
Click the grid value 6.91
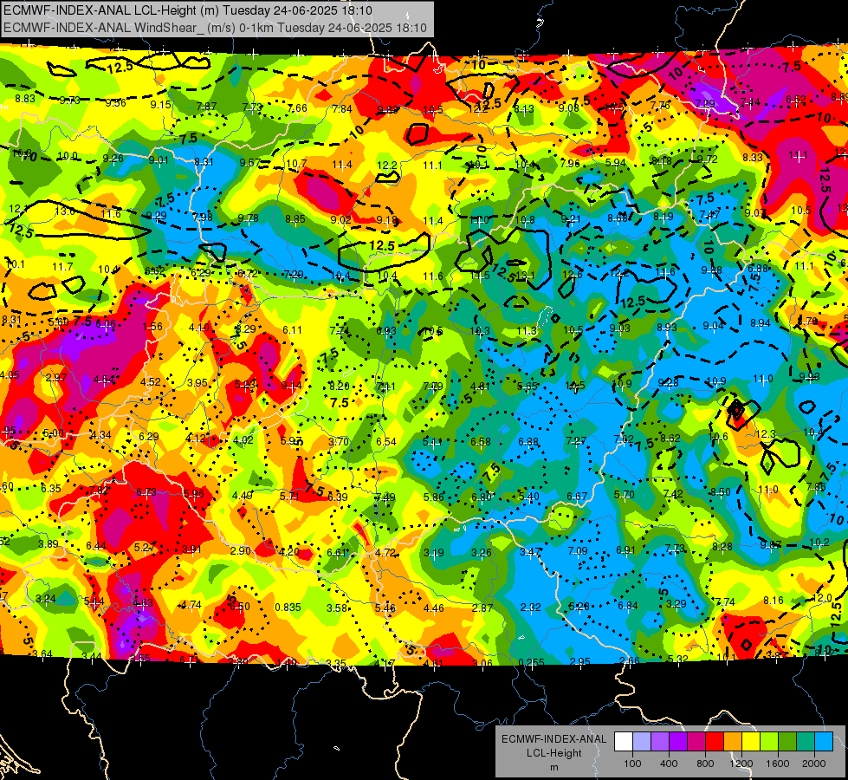[625, 550]
